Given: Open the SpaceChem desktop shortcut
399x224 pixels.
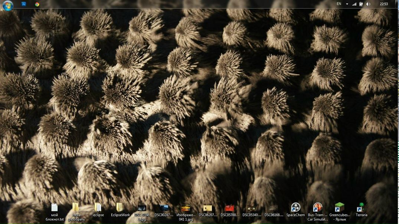Looking at the screenshot, I should pyautogui.click(x=295, y=208).
